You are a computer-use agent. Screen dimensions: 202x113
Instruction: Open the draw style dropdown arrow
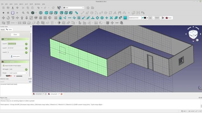[36, 13]
